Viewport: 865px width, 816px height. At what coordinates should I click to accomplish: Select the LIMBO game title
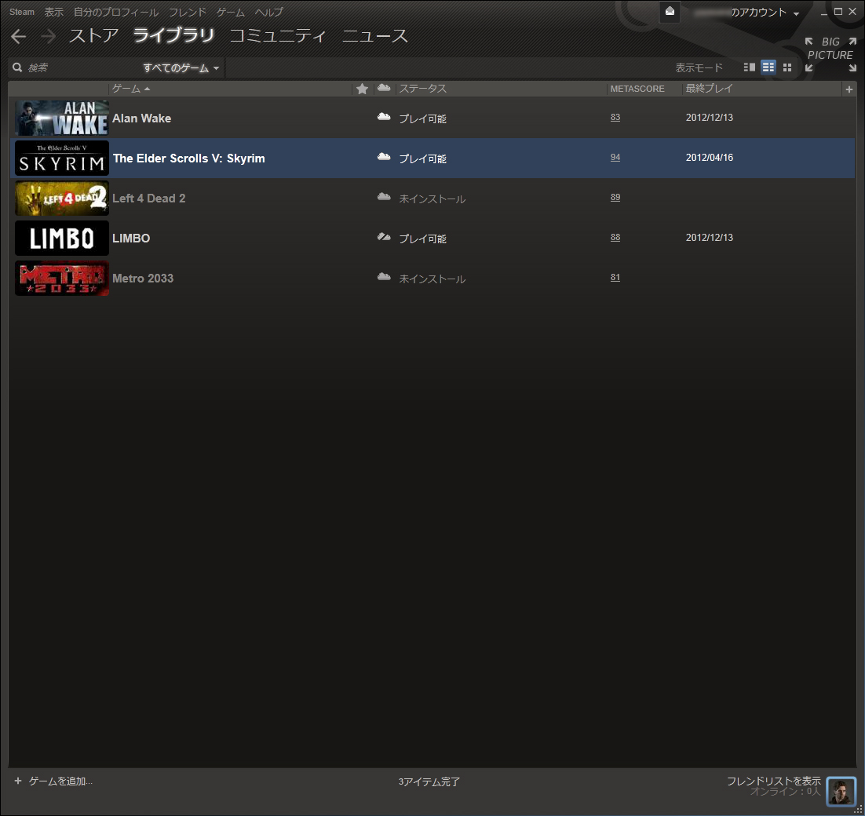(x=131, y=239)
